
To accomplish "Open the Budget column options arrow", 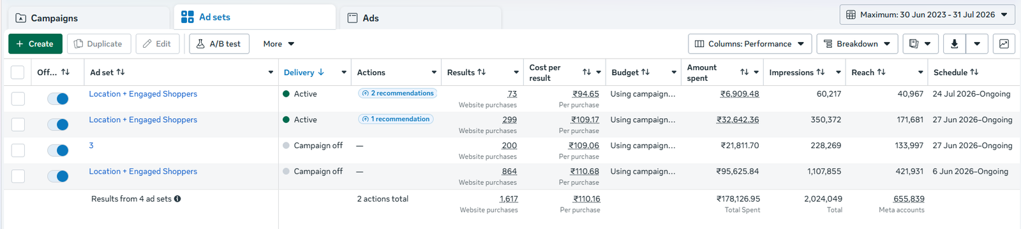I will coord(674,73).
